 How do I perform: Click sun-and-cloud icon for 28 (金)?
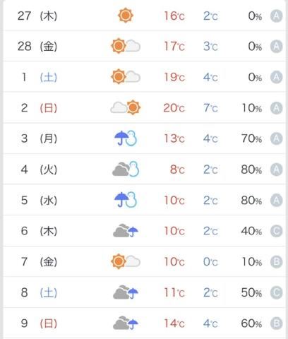[126, 46]
